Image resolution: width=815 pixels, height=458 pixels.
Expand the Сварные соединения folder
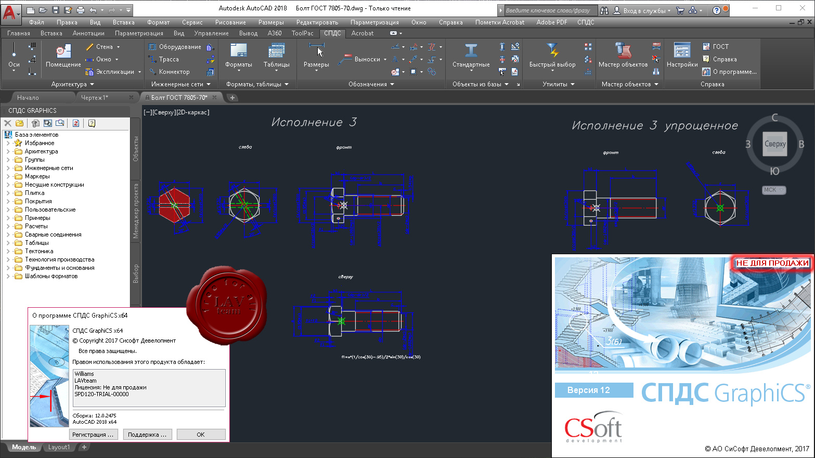tap(8, 234)
